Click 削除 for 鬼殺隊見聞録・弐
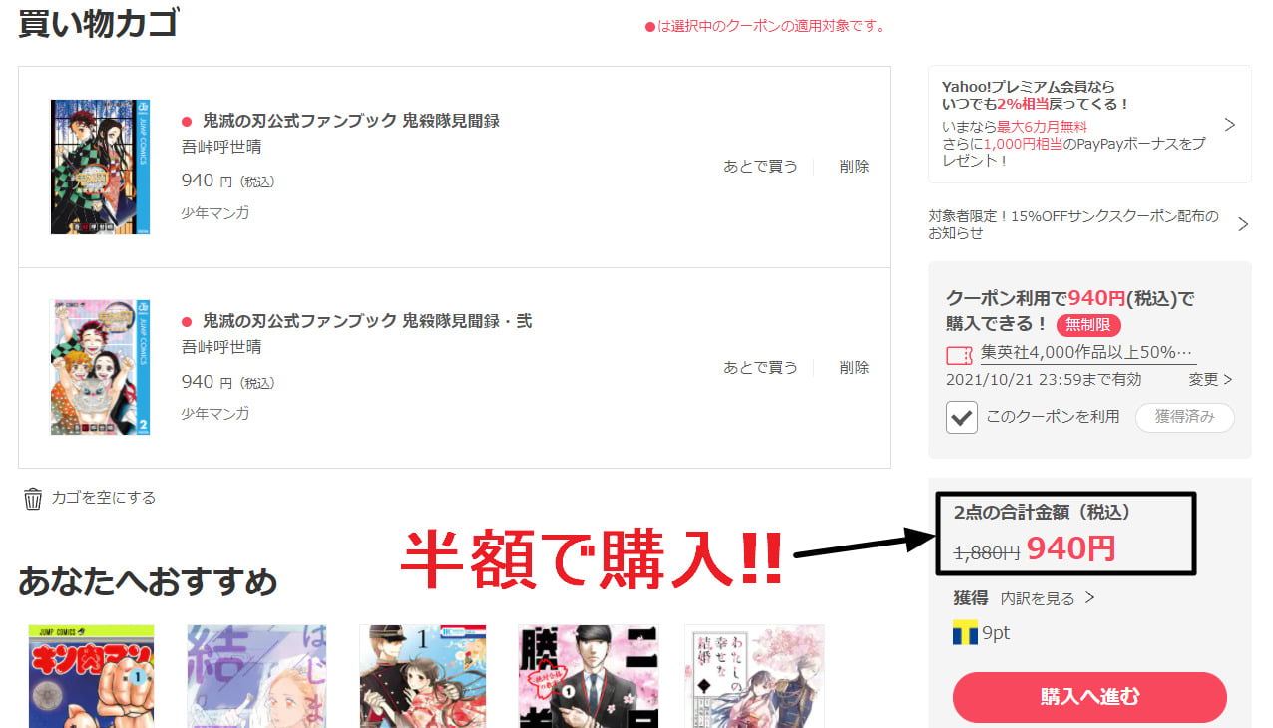 coord(854,367)
